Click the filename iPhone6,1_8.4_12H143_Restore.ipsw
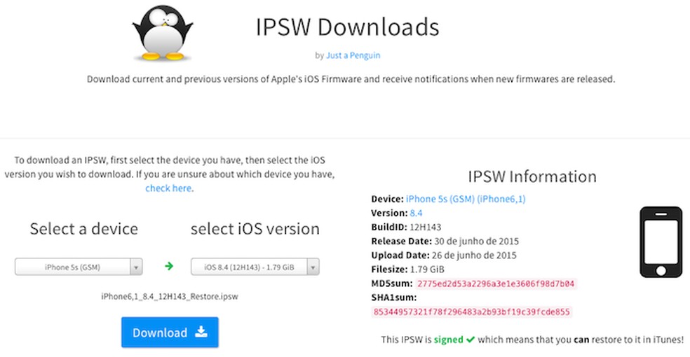Image resolution: width=690 pixels, height=357 pixels. click(170, 296)
